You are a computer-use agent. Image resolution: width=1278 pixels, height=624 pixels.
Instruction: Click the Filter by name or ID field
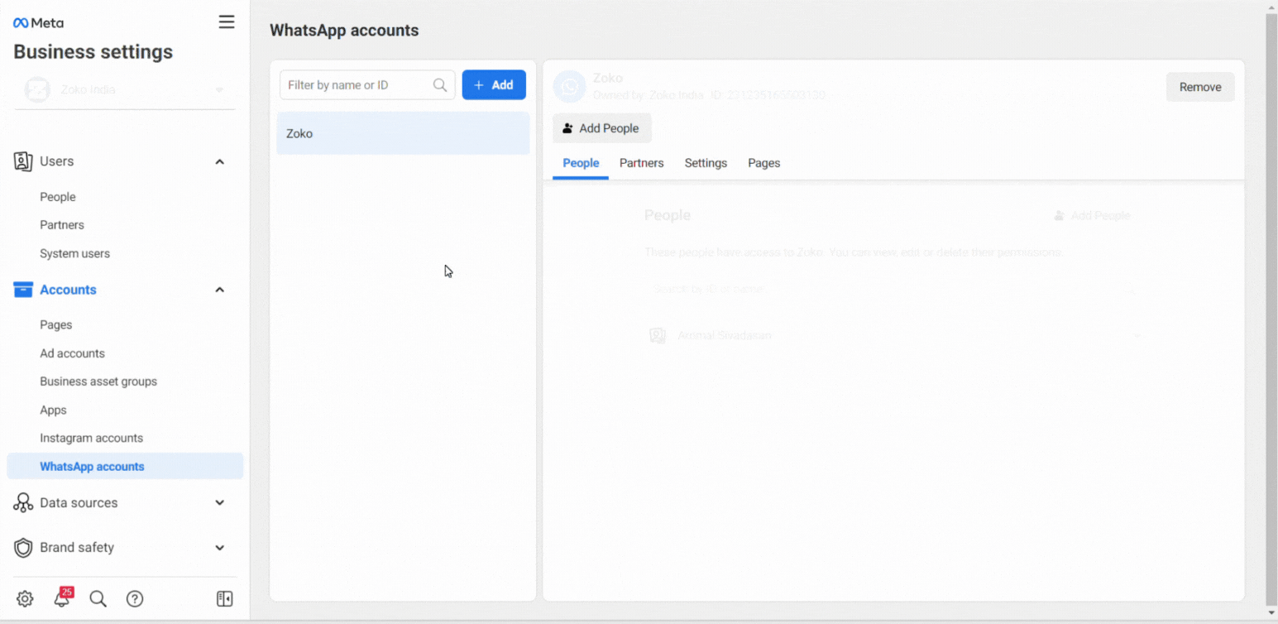tap(367, 85)
